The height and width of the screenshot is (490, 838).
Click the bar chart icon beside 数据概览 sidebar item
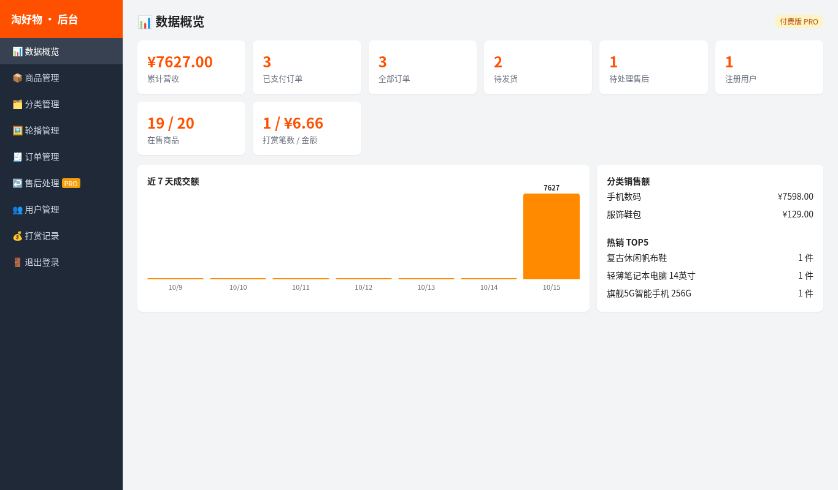(x=17, y=51)
